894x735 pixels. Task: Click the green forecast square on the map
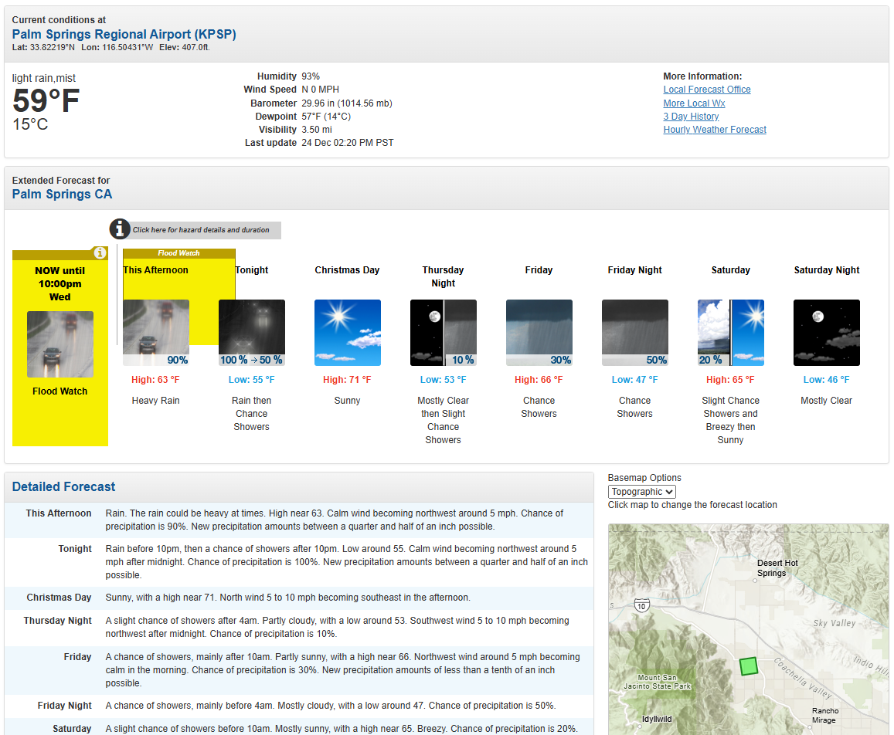(748, 666)
